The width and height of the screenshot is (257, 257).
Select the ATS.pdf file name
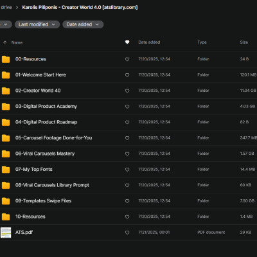24,232
